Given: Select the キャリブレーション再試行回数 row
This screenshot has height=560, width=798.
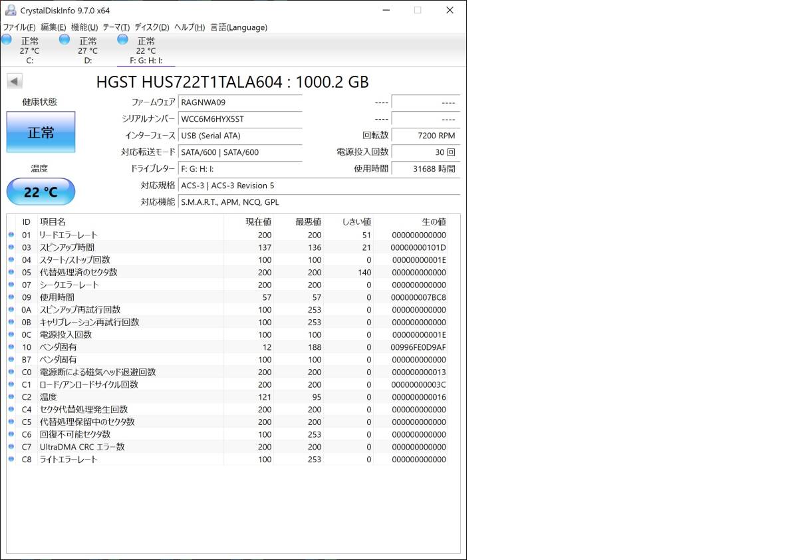Looking at the screenshot, I should tap(227, 322).
